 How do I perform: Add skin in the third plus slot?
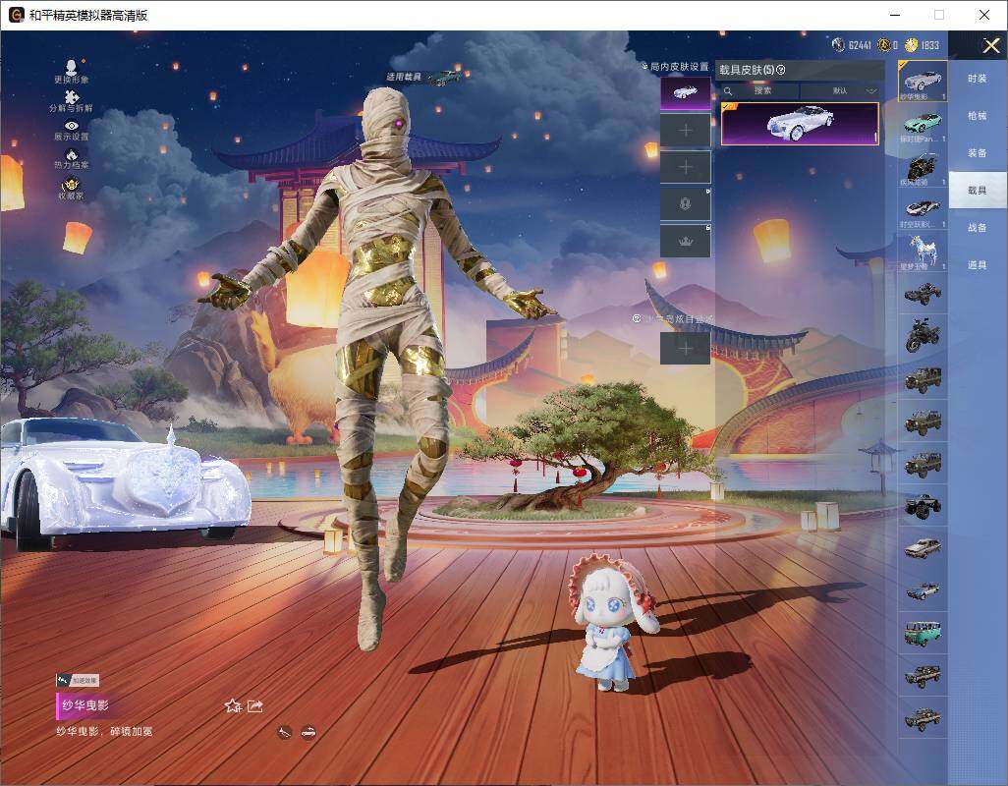686,167
